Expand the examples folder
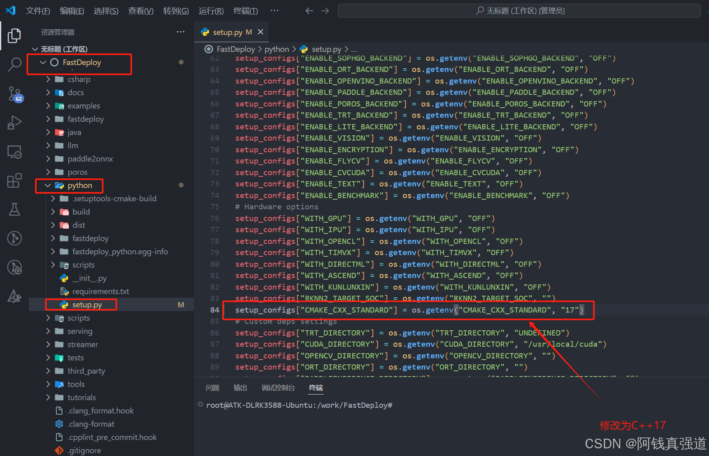The width and height of the screenshot is (709, 456). tap(48, 106)
